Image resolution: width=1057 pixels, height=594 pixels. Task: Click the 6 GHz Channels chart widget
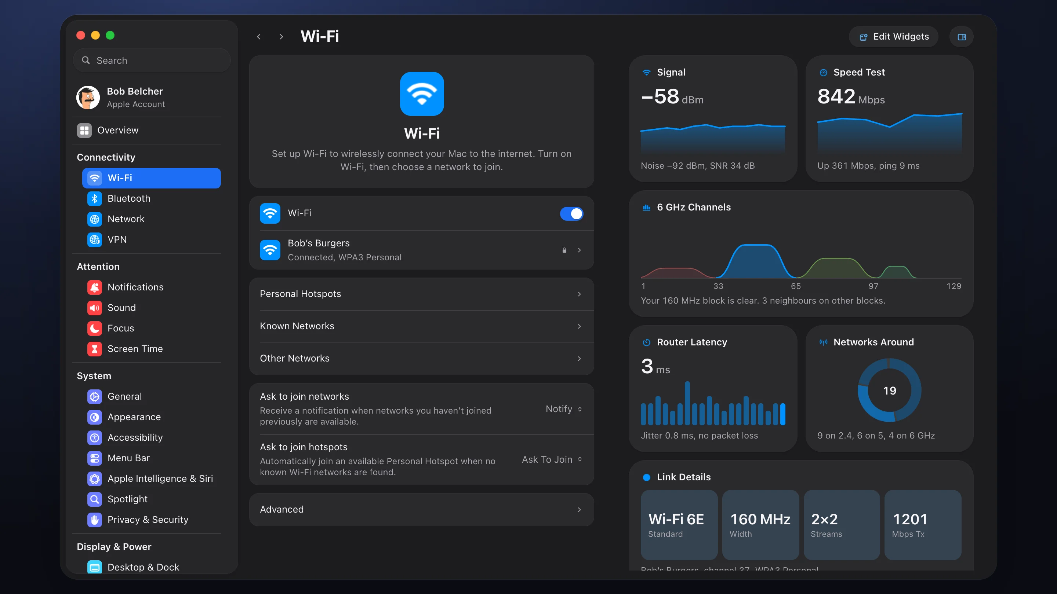click(x=801, y=254)
